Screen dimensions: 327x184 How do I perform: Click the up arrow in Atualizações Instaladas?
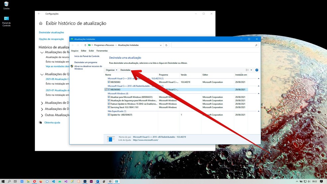[85, 45]
